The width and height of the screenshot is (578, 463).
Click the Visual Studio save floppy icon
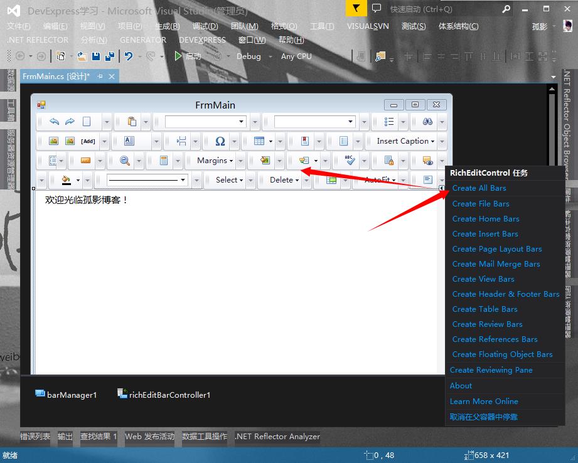(x=96, y=56)
